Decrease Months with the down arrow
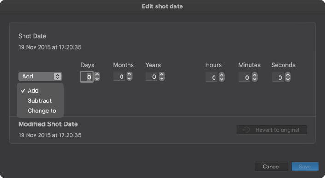 tap(129, 78)
